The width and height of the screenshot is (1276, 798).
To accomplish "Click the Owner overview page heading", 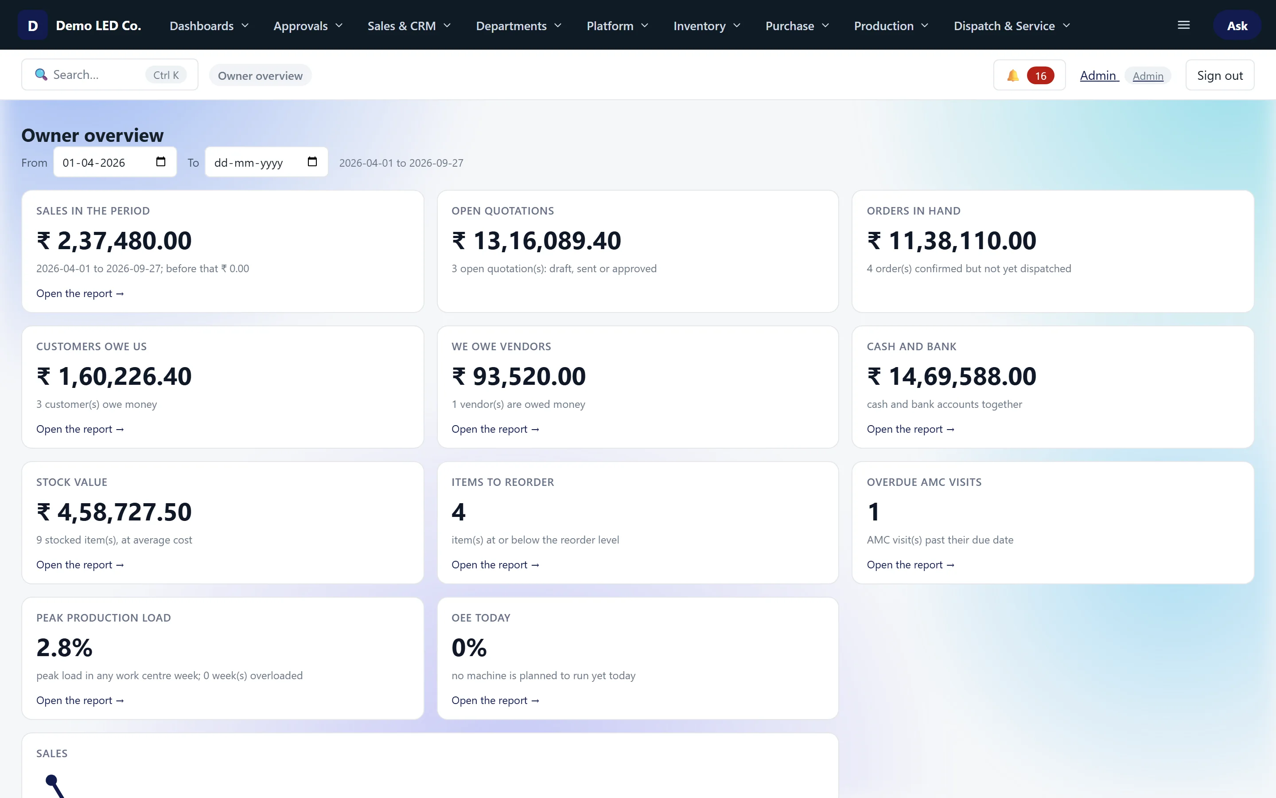I will tap(92, 136).
